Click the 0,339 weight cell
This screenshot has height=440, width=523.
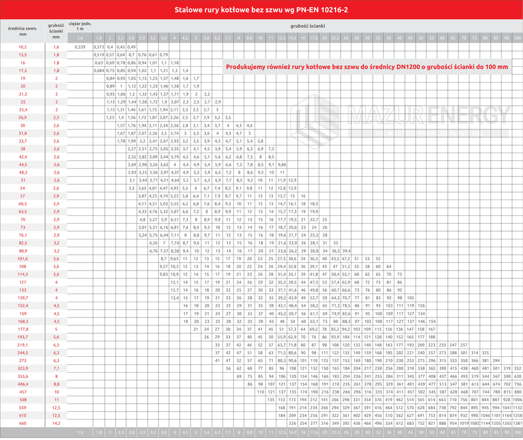coord(80,46)
